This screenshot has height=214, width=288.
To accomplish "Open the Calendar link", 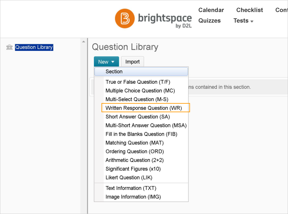I will 211,10.
